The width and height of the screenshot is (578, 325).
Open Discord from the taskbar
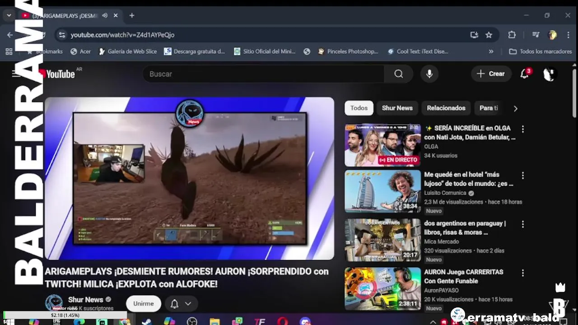click(x=305, y=321)
